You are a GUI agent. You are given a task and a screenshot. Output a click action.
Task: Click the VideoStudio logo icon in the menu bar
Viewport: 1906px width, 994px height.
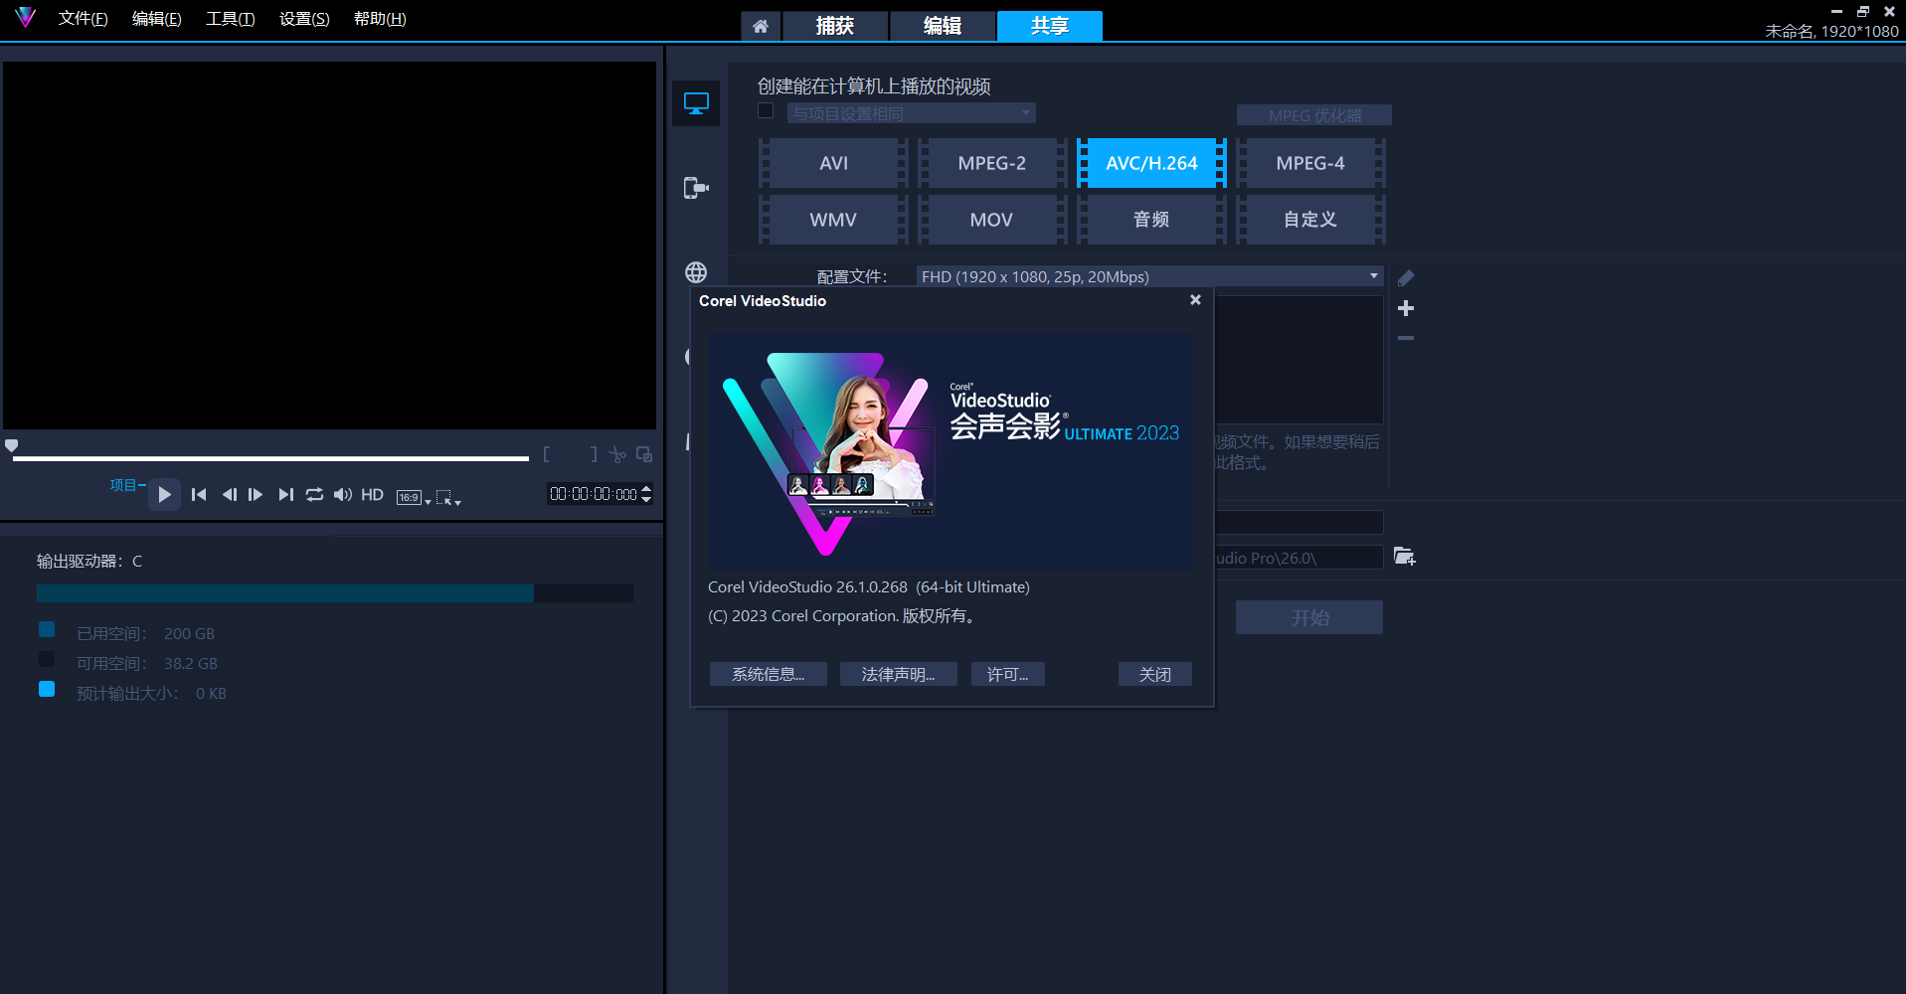click(25, 17)
